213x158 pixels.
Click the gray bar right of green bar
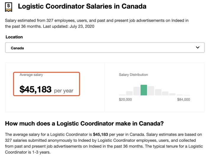click(151, 91)
